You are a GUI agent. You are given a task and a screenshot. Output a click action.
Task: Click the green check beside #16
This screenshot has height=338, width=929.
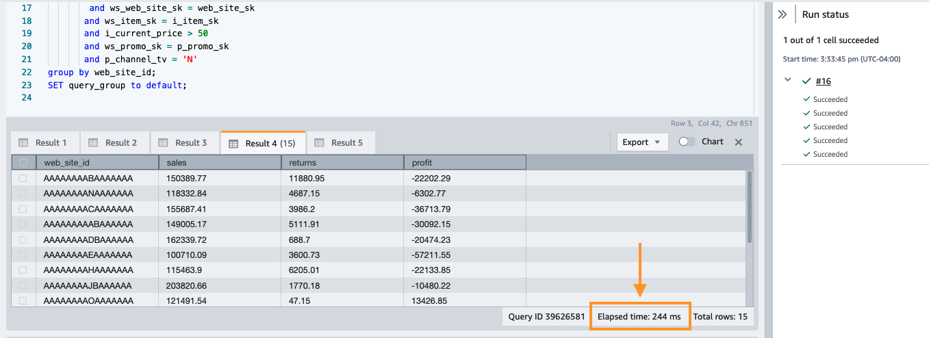pyautogui.click(x=807, y=81)
